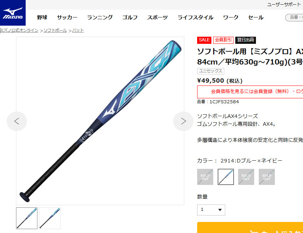Viewport: 303px width, 233px height.
Task: Open the 野球 menu
Action: pos(42,17)
